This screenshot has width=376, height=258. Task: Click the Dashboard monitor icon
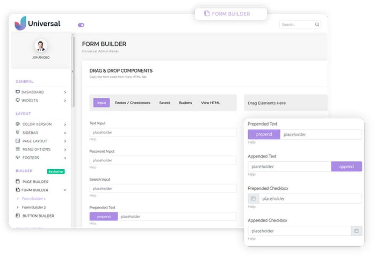(18, 92)
